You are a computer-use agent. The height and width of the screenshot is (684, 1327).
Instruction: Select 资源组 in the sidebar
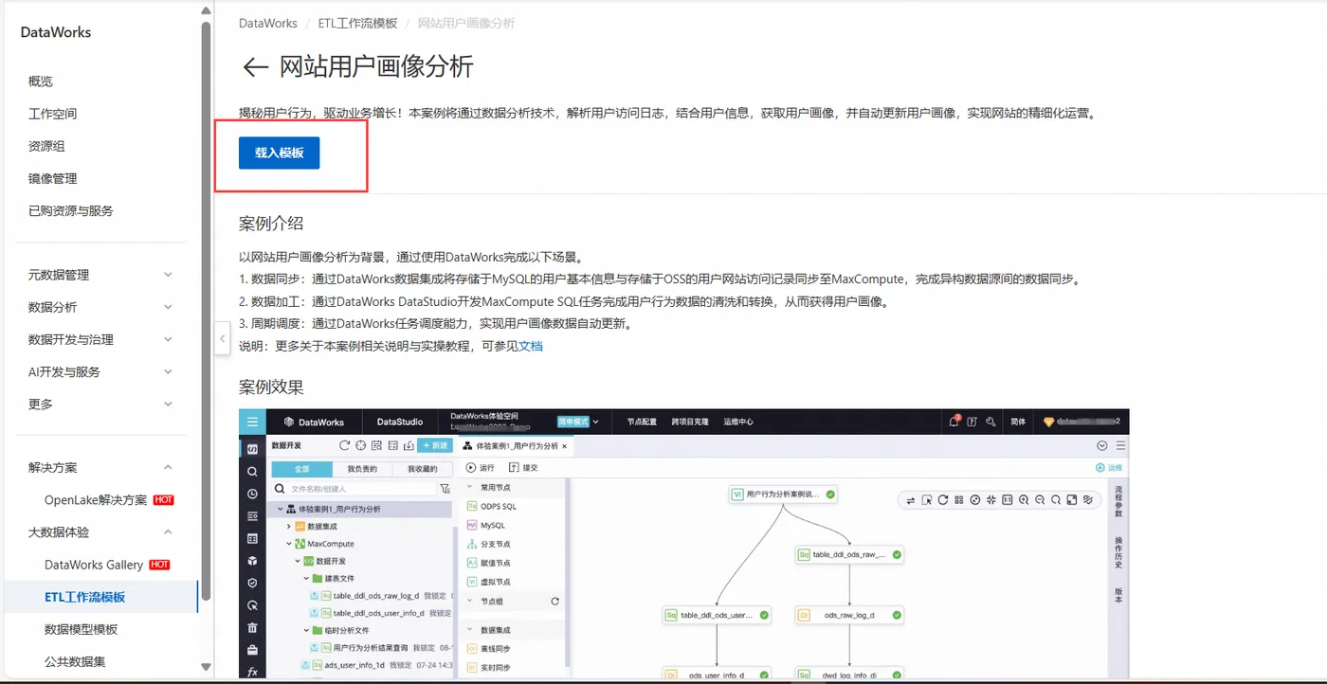(46, 146)
